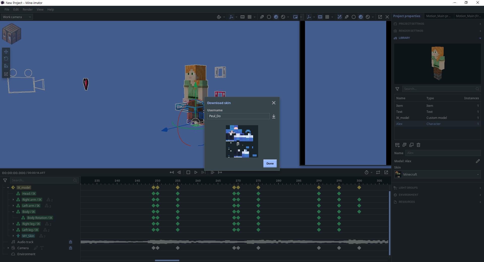Expand the Camera row in timeline
Viewport: 484px width, 262px height.
click(8, 248)
